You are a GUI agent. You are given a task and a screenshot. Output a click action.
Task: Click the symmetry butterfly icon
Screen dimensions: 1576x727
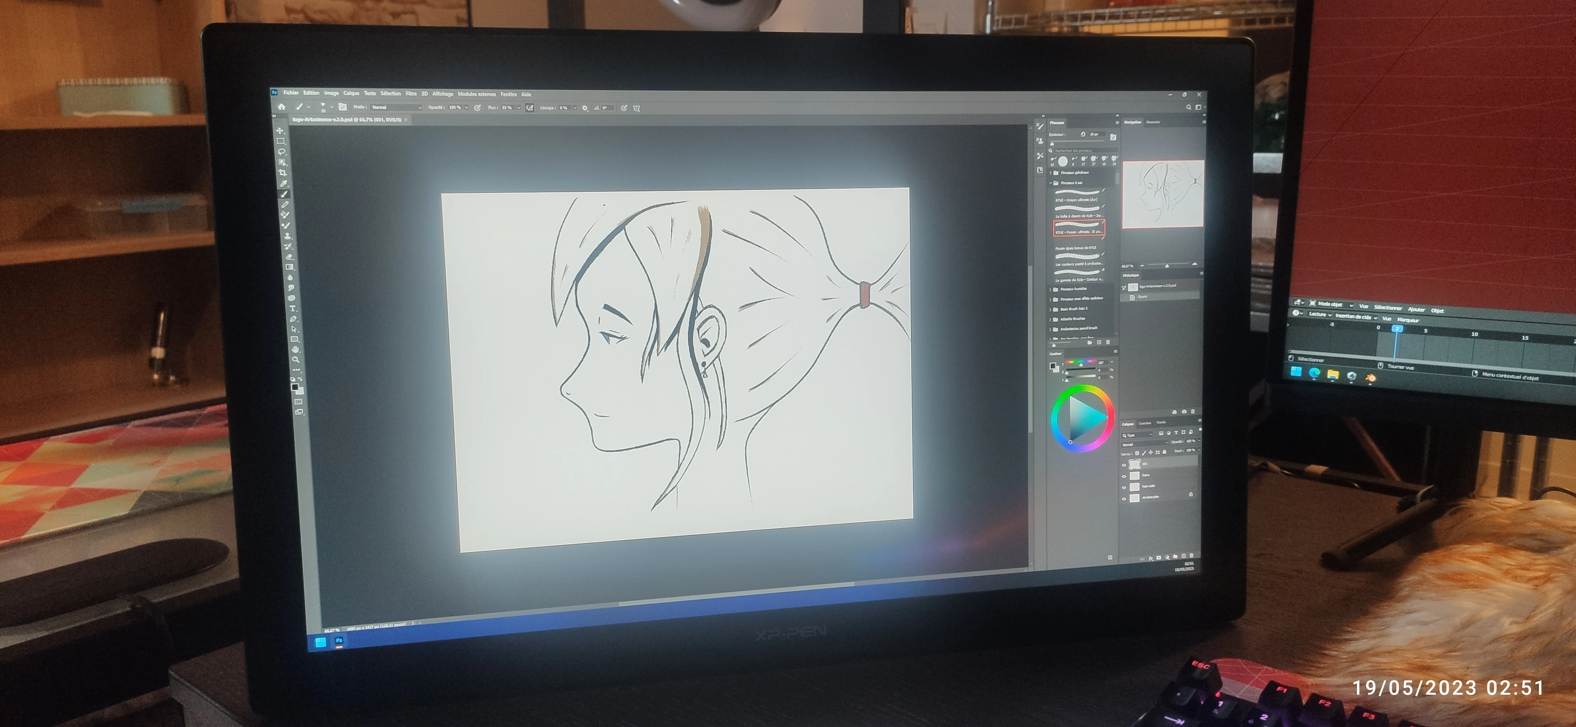[x=636, y=108]
